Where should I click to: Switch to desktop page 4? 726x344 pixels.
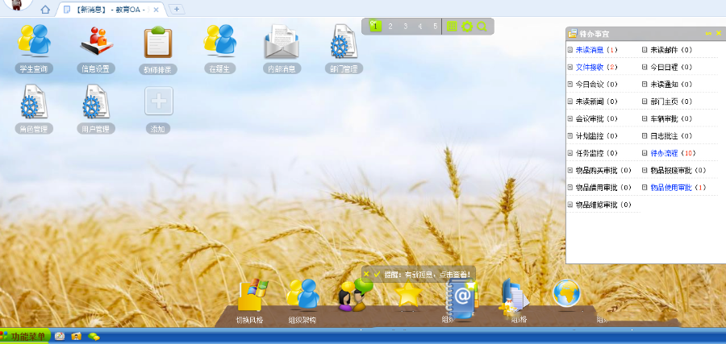point(420,27)
